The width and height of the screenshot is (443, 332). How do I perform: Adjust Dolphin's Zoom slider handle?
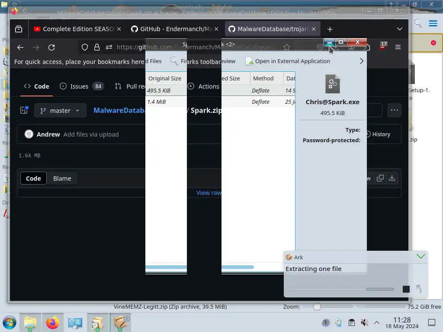(317, 306)
